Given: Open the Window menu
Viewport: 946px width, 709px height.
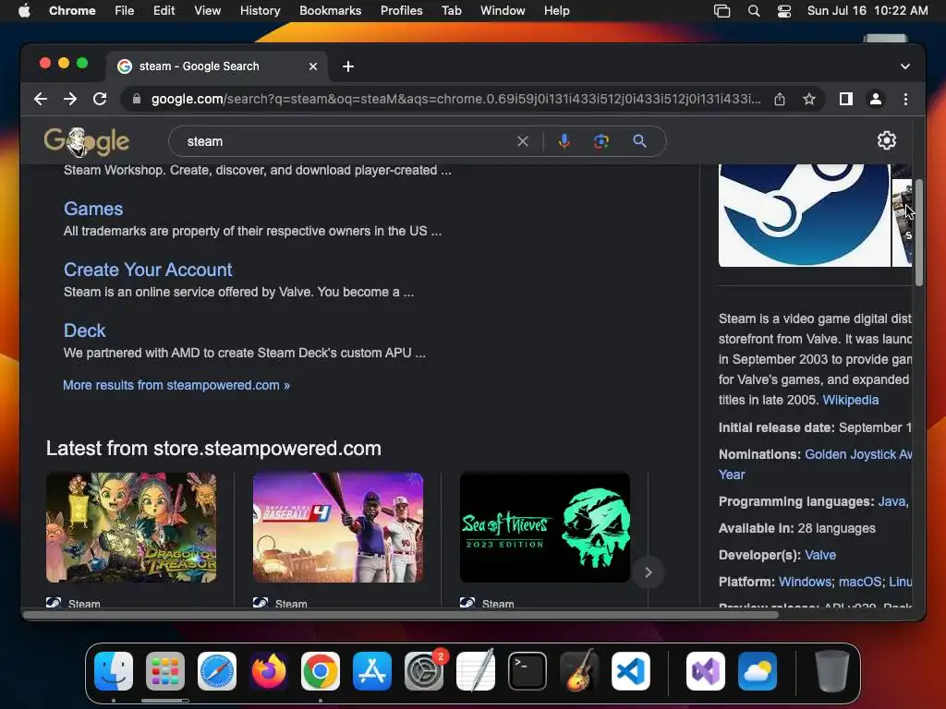Looking at the screenshot, I should click(503, 11).
